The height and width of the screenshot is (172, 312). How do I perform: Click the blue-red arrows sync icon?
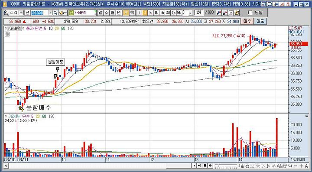[x=219, y=13]
